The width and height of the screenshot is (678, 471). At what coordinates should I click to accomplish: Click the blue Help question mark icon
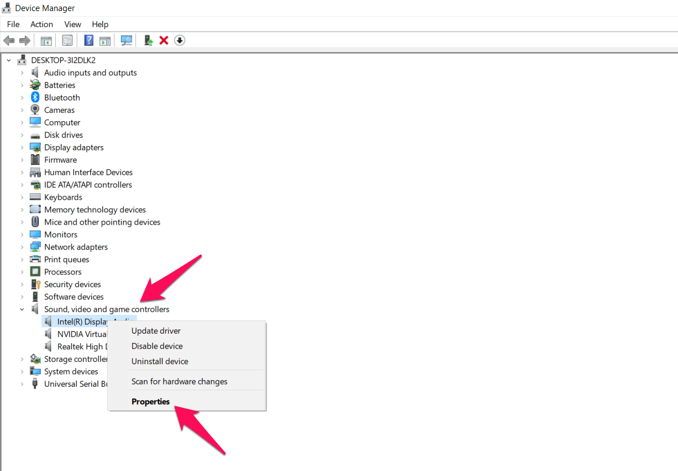(x=88, y=40)
